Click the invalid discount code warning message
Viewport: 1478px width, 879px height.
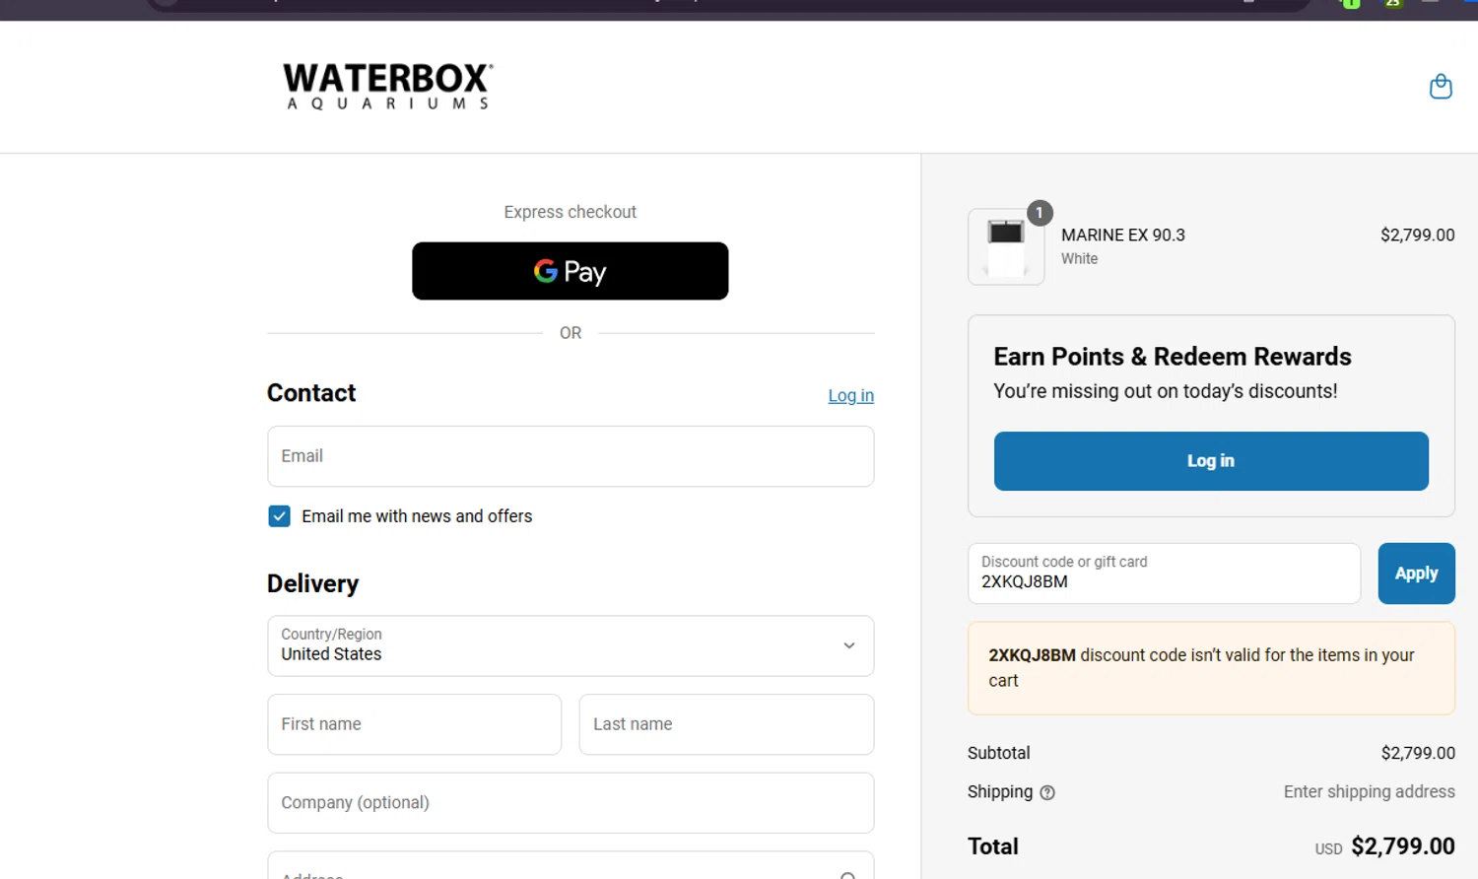[1211, 668]
